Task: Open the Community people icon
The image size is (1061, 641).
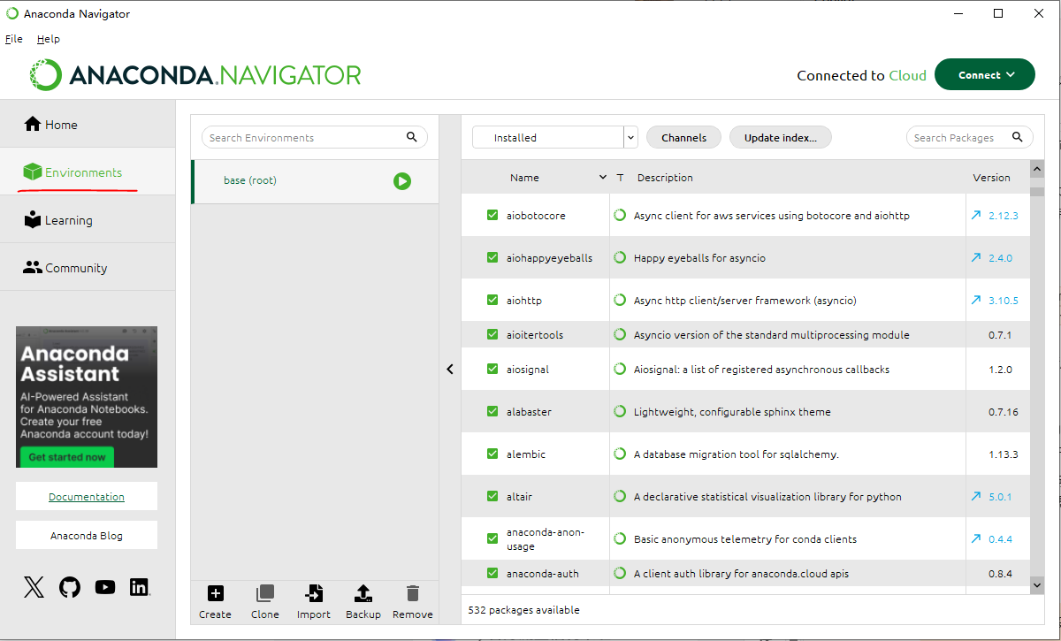Action: coord(33,267)
